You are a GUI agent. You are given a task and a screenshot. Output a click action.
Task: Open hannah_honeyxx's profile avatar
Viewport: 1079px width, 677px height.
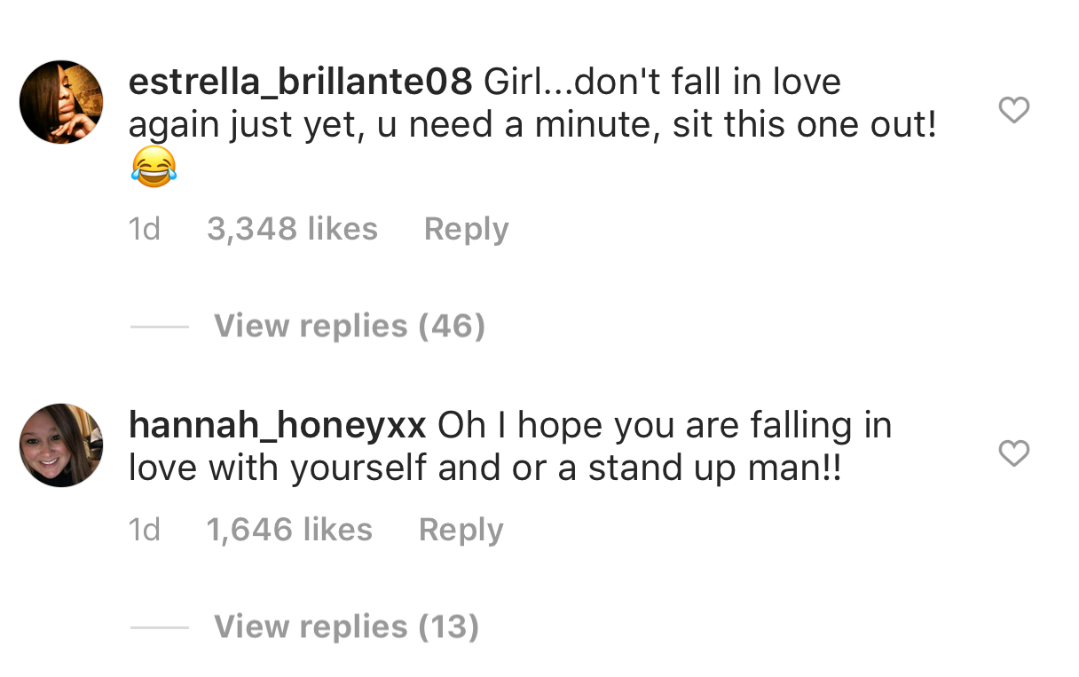coord(61,445)
